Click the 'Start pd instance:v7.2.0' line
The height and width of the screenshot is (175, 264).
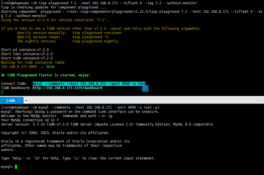[x=25, y=50]
